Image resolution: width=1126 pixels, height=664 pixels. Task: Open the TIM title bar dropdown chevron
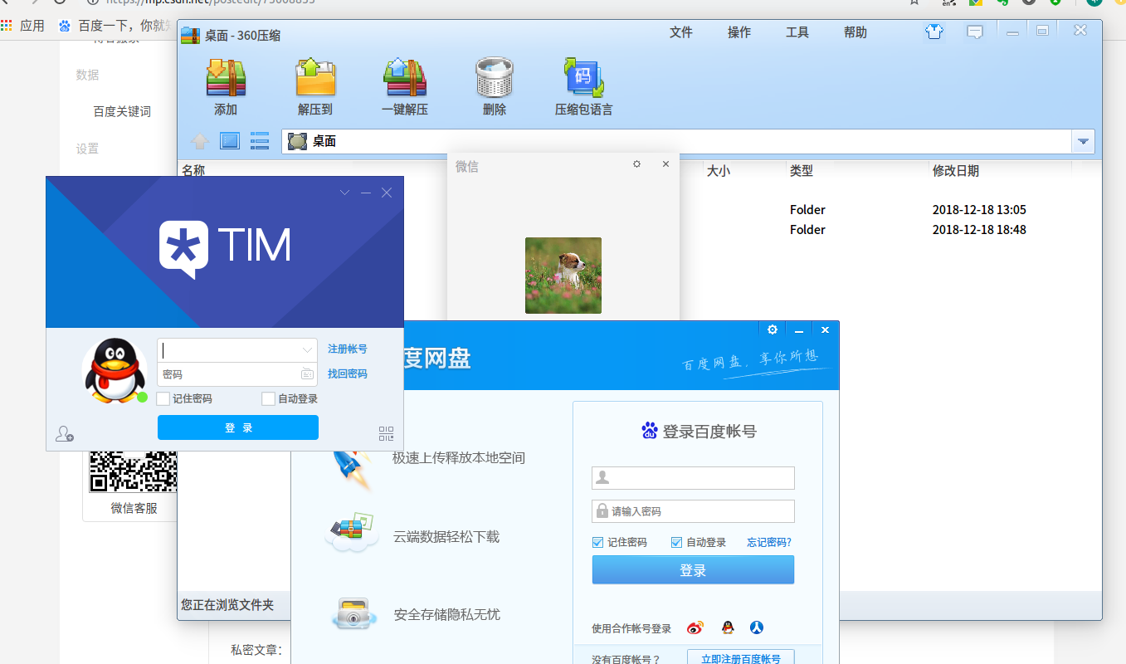click(345, 193)
